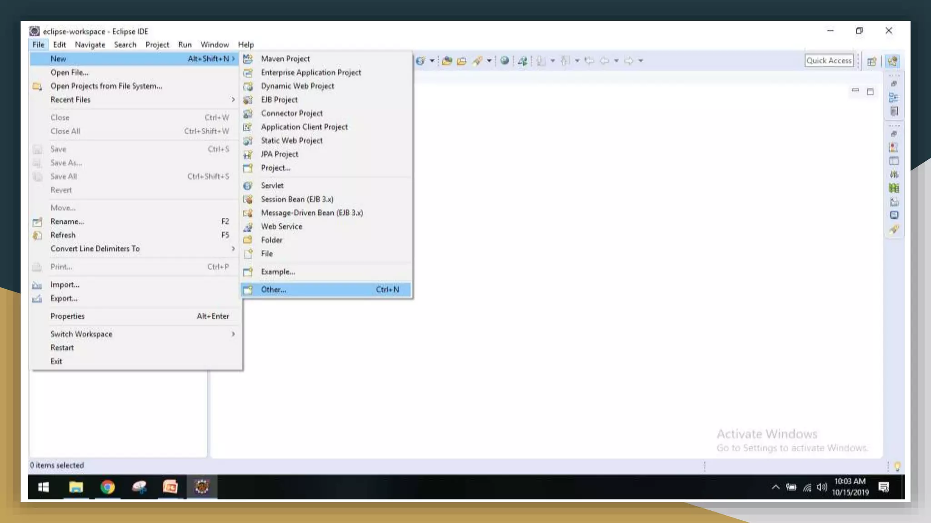931x523 pixels.
Task: Click the Search flashlight toolbar icon
Action: [x=477, y=61]
